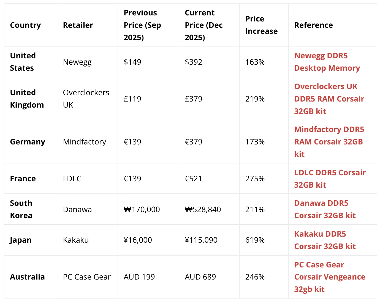Select the Previous Price (Sep 2025) header
Image resolution: width=380 pixels, height=301 pixels.
142,25
